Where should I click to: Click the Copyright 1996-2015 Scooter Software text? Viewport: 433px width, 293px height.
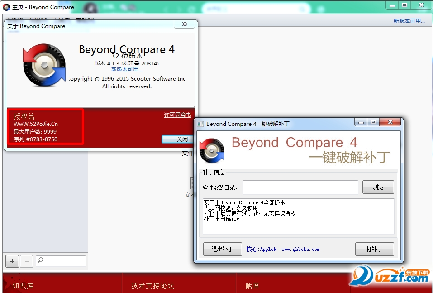click(127, 79)
